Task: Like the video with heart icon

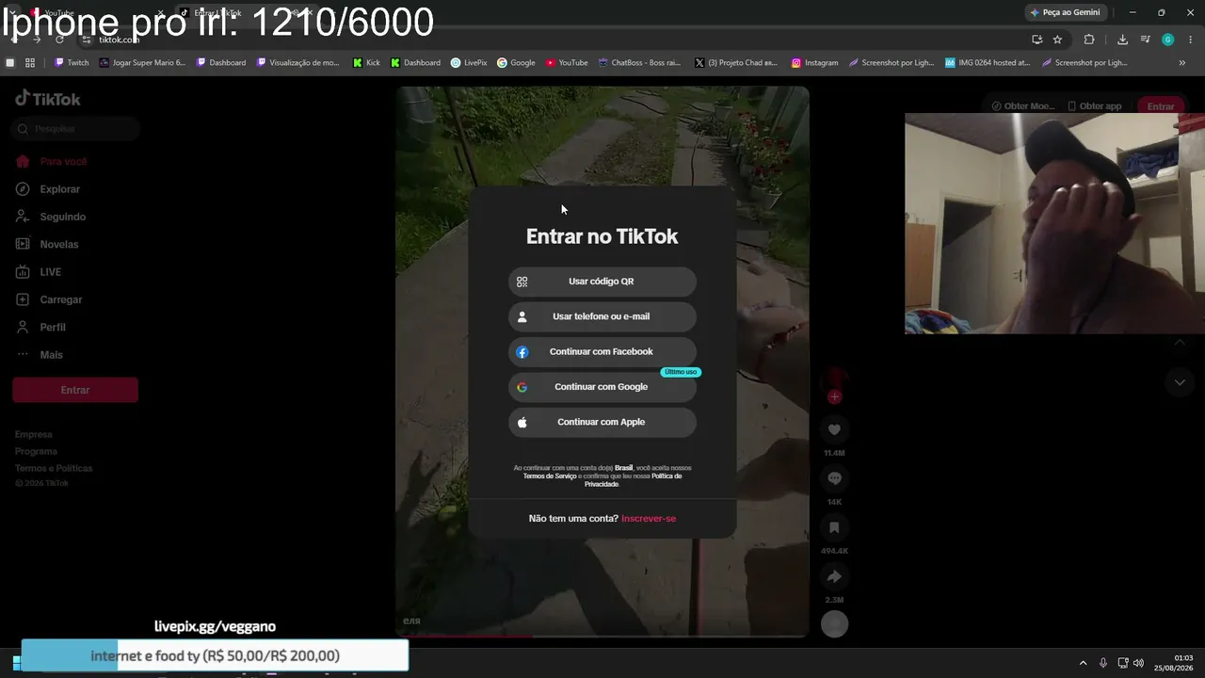Action: tap(834, 429)
